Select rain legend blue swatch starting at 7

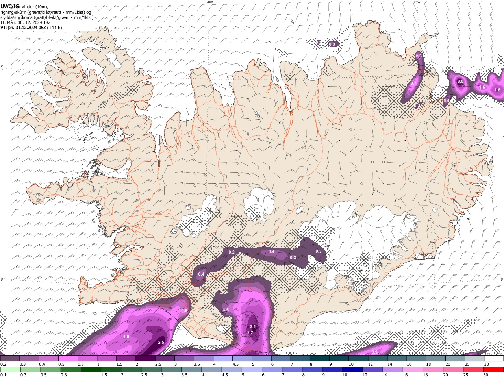coord(292,370)
